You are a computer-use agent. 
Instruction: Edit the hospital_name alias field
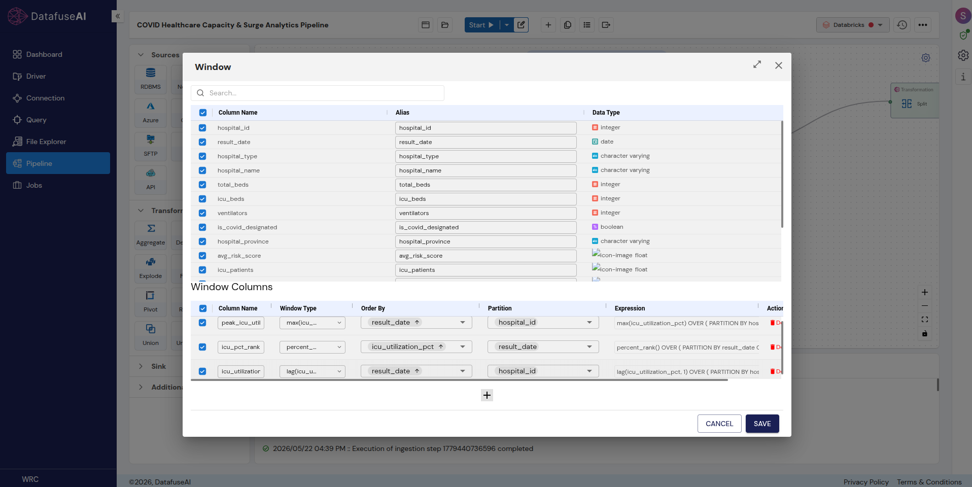click(x=485, y=170)
